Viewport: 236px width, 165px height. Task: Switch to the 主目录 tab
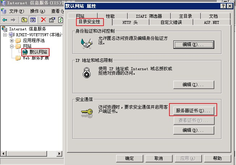[x=185, y=16]
